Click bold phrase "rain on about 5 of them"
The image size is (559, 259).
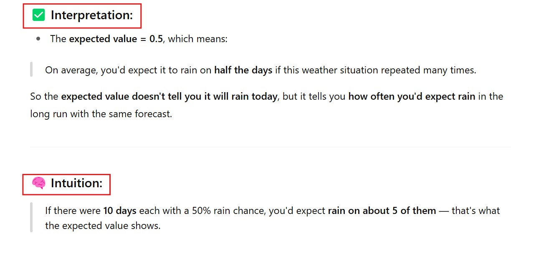pyautogui.click(x=382, y=211)
